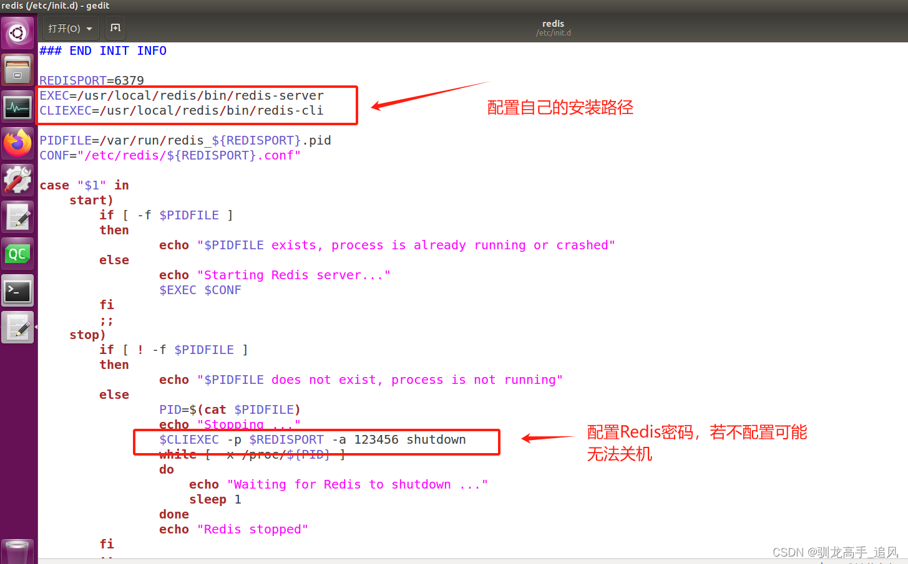The height and width of the screenshot is (564, 908).
Task: Place cursor on '### END INIT INFO' line
Action: pos(103,51)
